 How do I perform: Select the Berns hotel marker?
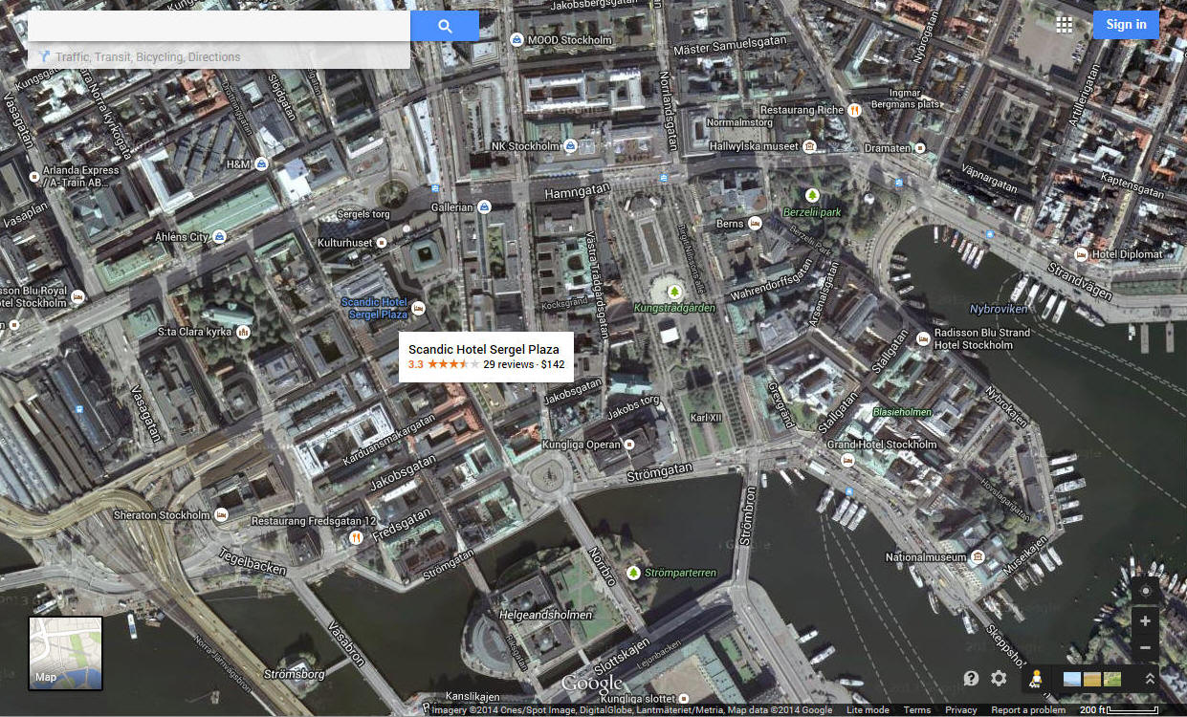click(x=755, y=224)
